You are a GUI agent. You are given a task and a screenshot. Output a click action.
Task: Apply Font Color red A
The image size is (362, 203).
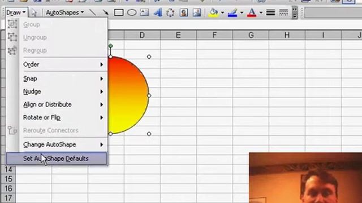(x=252, y=12)
